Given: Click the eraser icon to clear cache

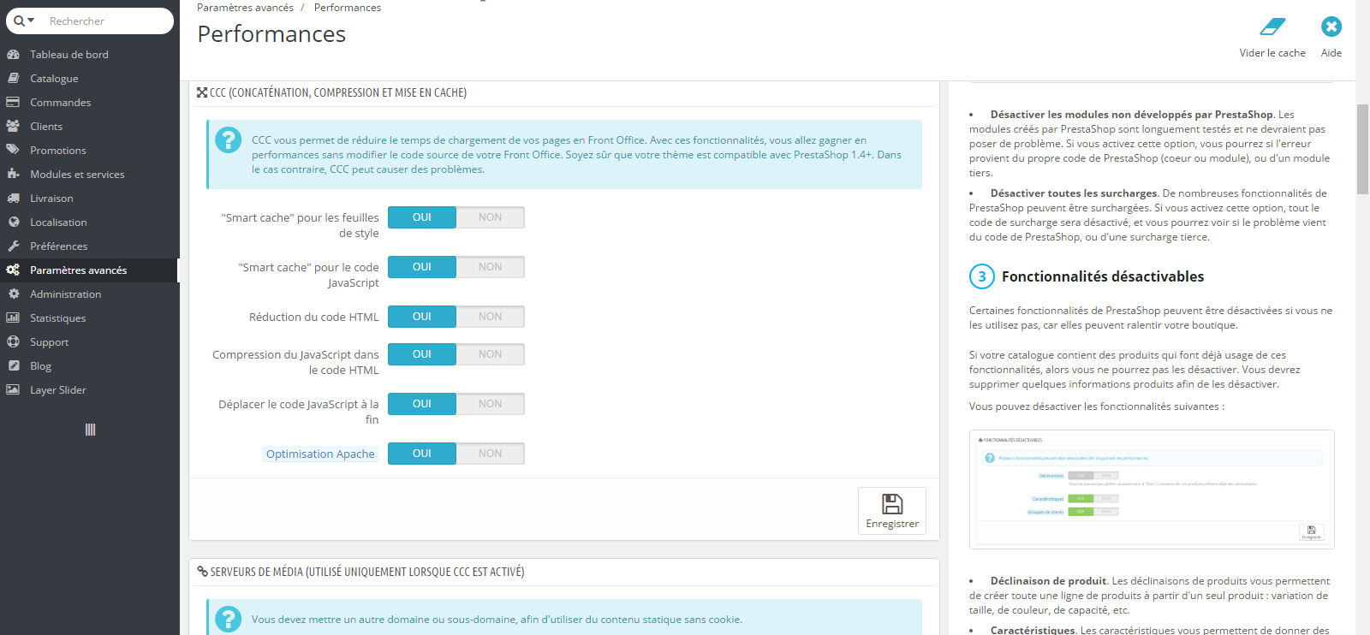Looking at the screenshot, I should [1272, 27].
